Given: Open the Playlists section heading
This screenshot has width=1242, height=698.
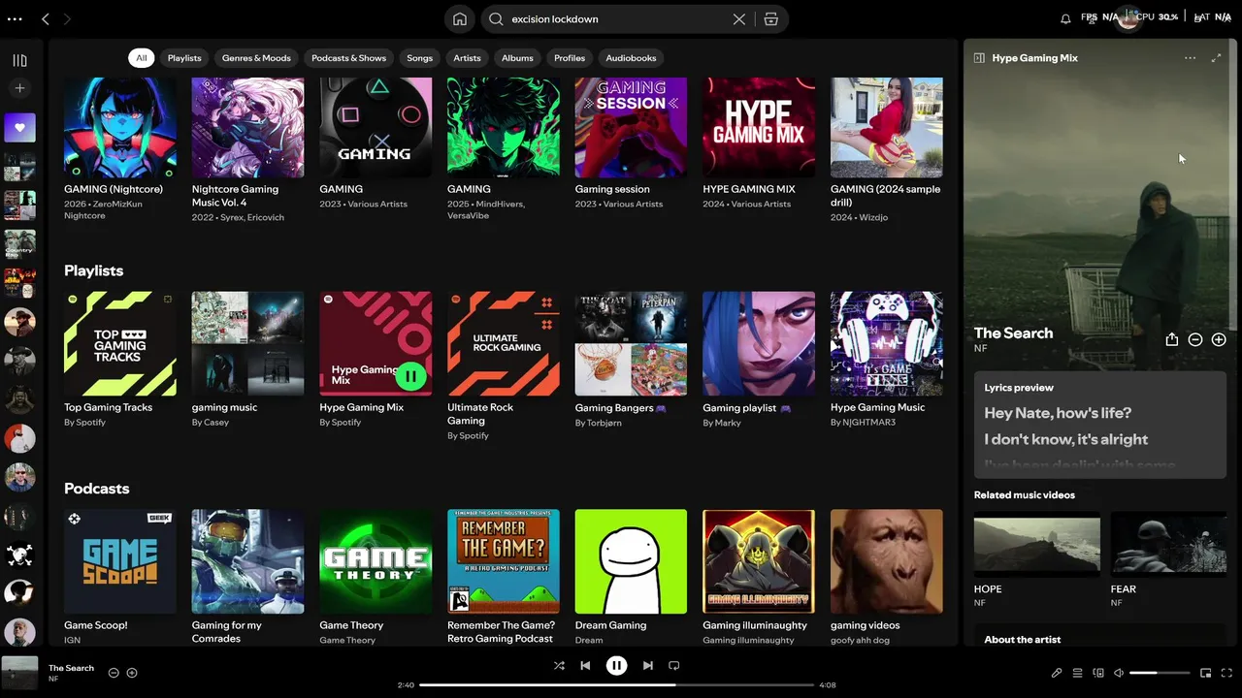Looking at the screenshot, I should click(x=94, y=270).
